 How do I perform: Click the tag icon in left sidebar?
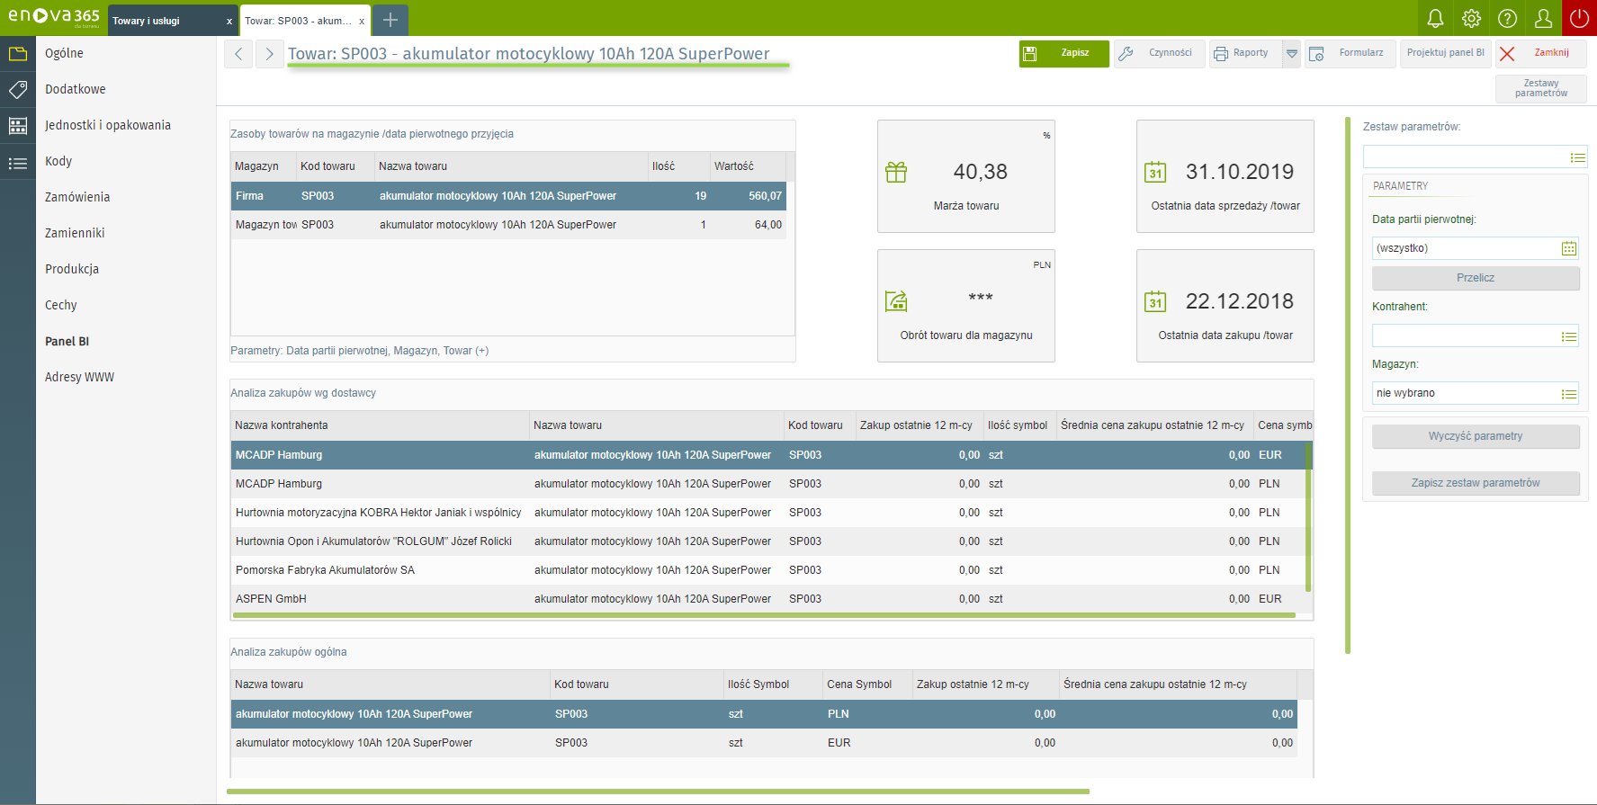point(18,90)
